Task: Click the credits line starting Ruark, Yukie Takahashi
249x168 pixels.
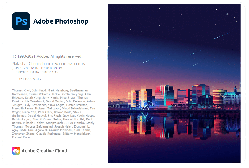Action: pyautogui.click(x=53, y=101)
